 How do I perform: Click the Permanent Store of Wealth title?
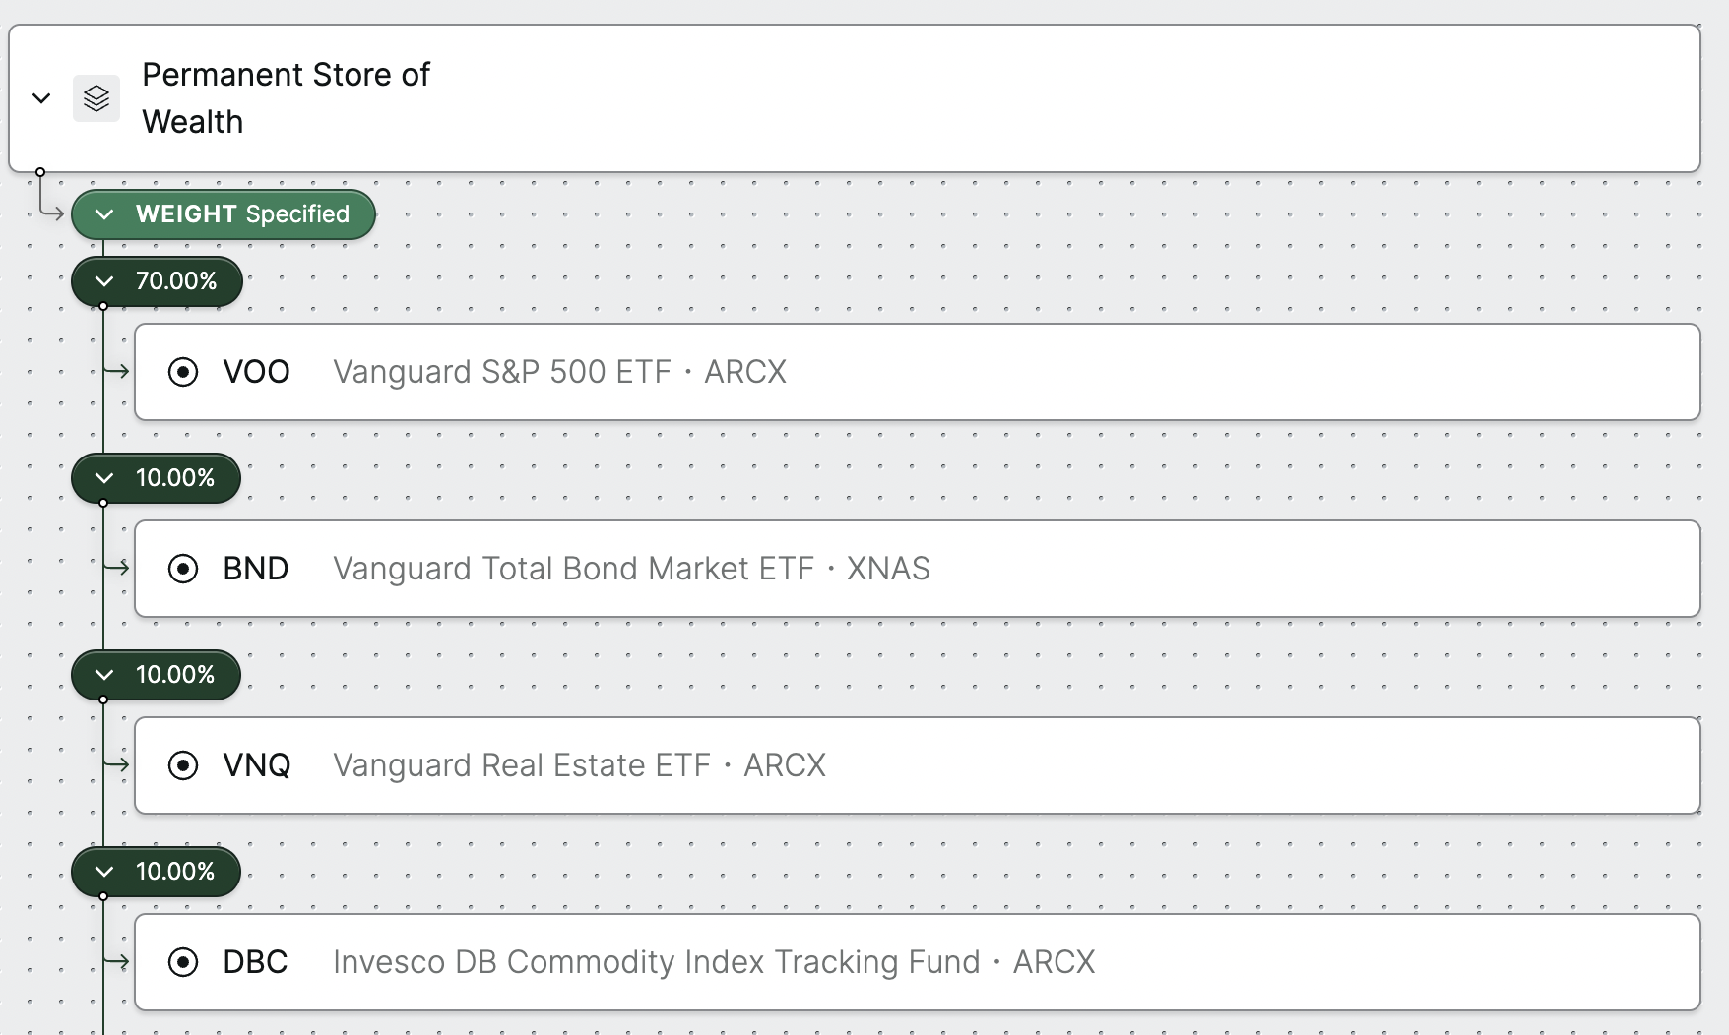click(x=286, y=98)
